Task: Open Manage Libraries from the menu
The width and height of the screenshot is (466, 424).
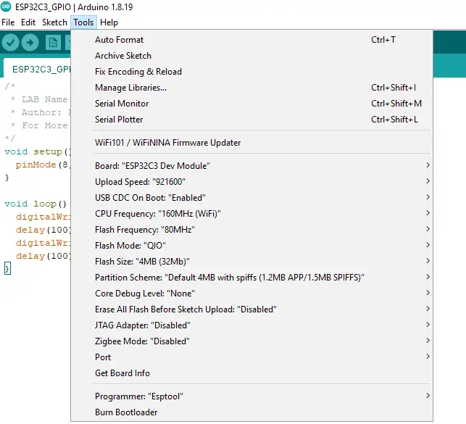Action: coord(130,88)
